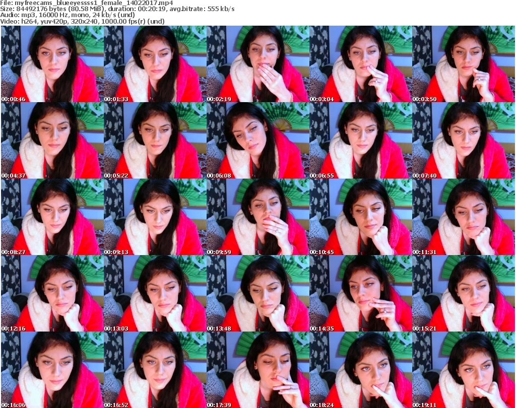This screenshot has width=516, height=408.
Task: Open the thumbnail labeled 00:10:45
Action: pos(361,217)
